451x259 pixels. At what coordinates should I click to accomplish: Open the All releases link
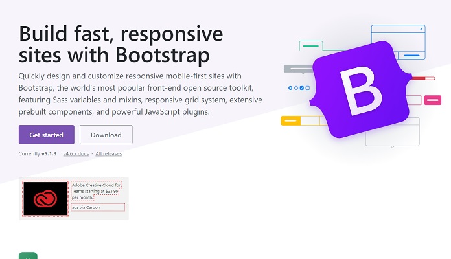pos(109,154)
